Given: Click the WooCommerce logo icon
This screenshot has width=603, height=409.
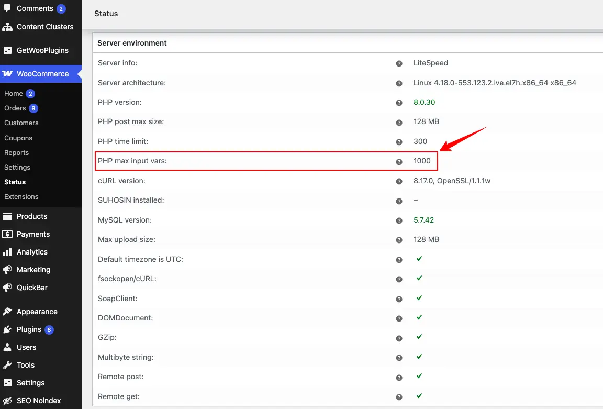Looking at the screenshot, I should point(7,73).
